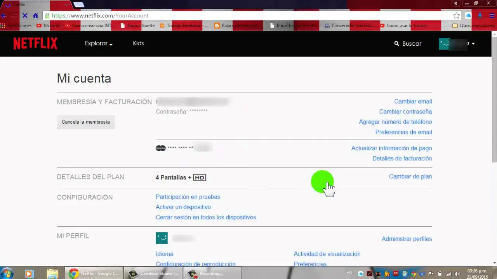Open a new tab button
Image resolution: width=497 pixels, height=279 pixels.
pyautogui.click(x=79, y=5)
